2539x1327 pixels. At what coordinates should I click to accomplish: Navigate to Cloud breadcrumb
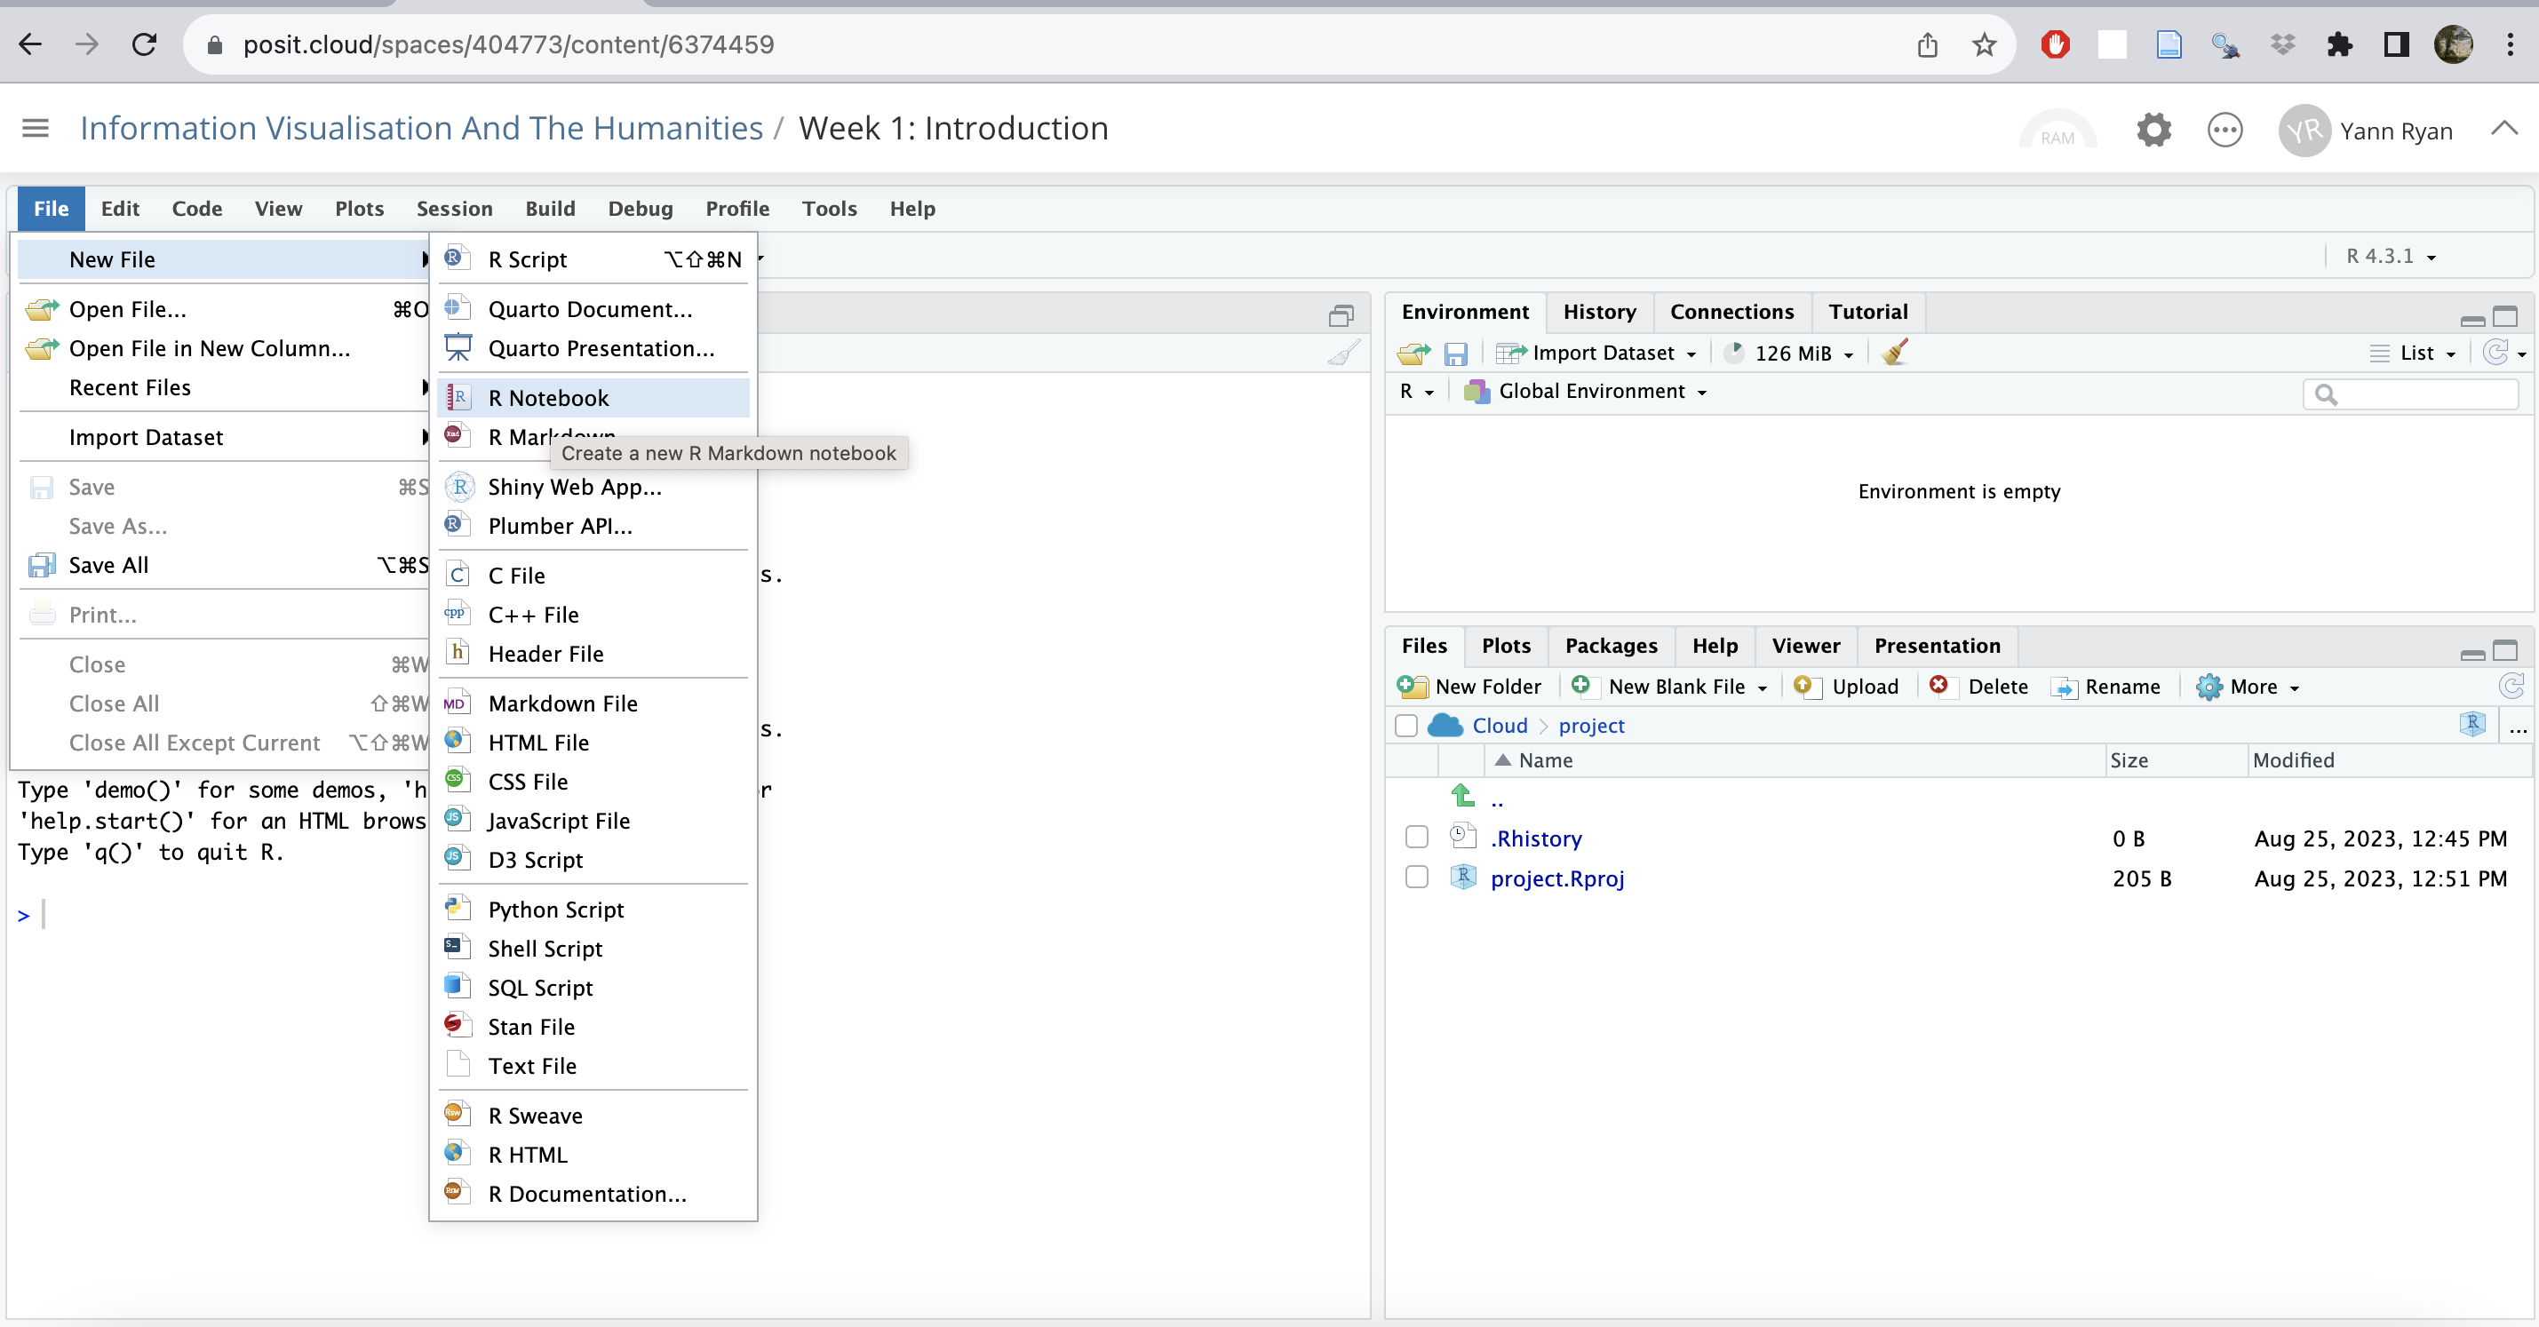coord(1500,725)
